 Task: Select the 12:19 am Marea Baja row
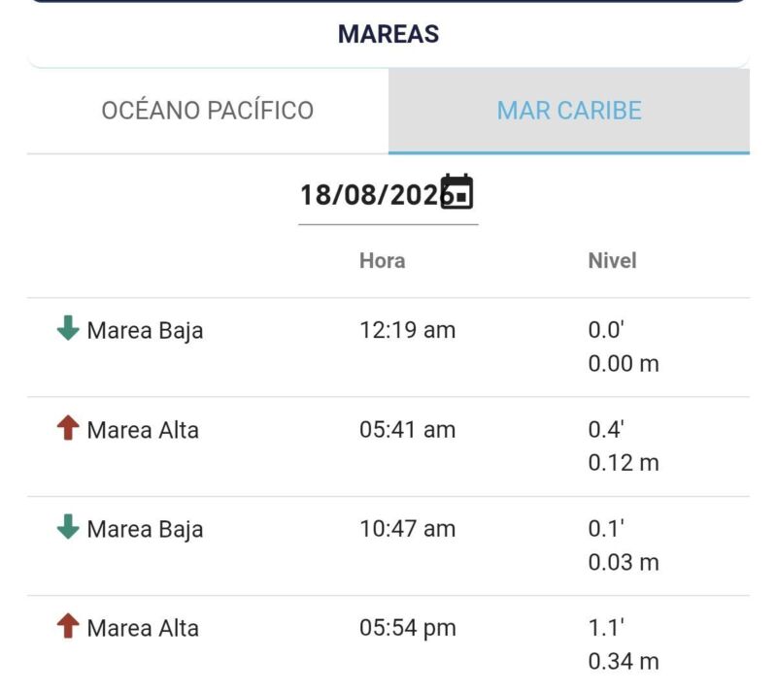(388, 347)
